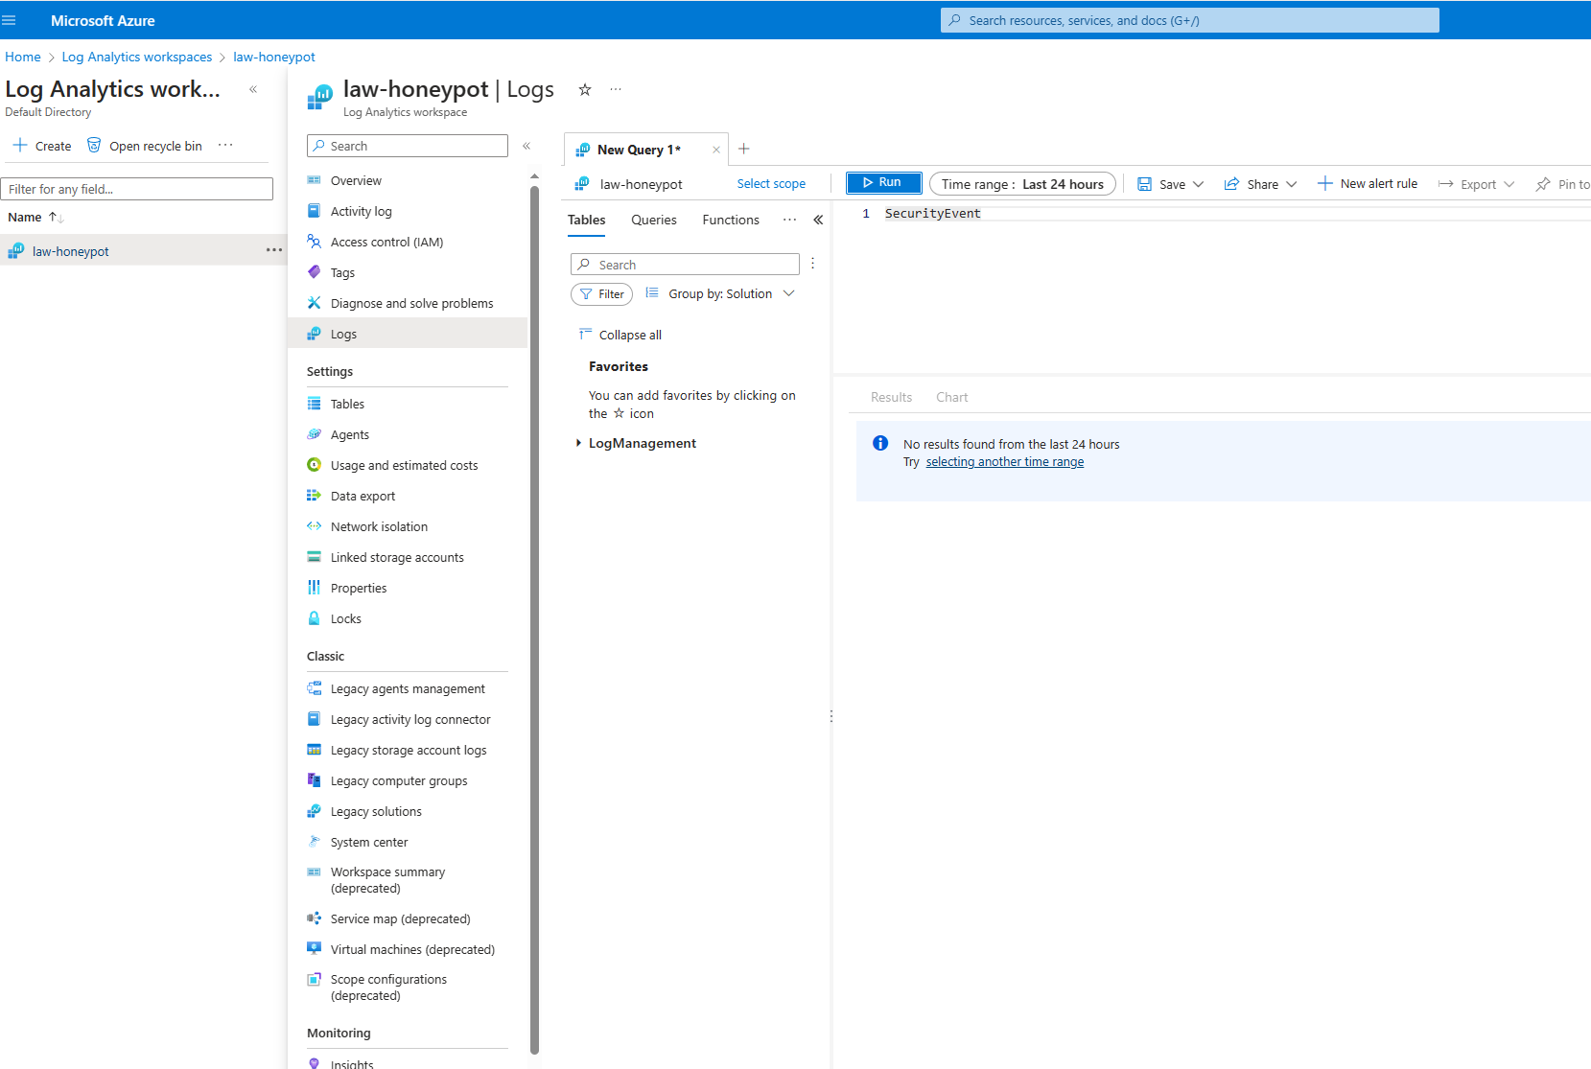1591x1069 pixels.
Task: Select the New Query 1 tab
Action: tap(639, 150)
